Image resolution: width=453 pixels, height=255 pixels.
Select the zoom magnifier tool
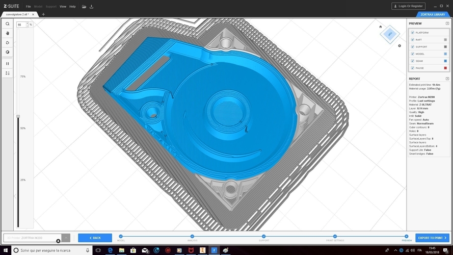8,24
